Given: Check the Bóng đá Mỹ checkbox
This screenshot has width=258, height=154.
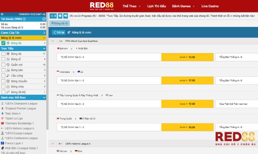Looking at the screenshot, I should pyautogui.click(x=3, y=92).
